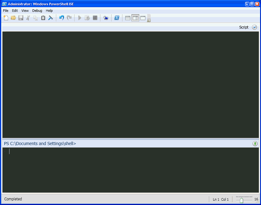Screen dimensions: 261x205
Task: Open the View menu
Action: click(25, 11)
